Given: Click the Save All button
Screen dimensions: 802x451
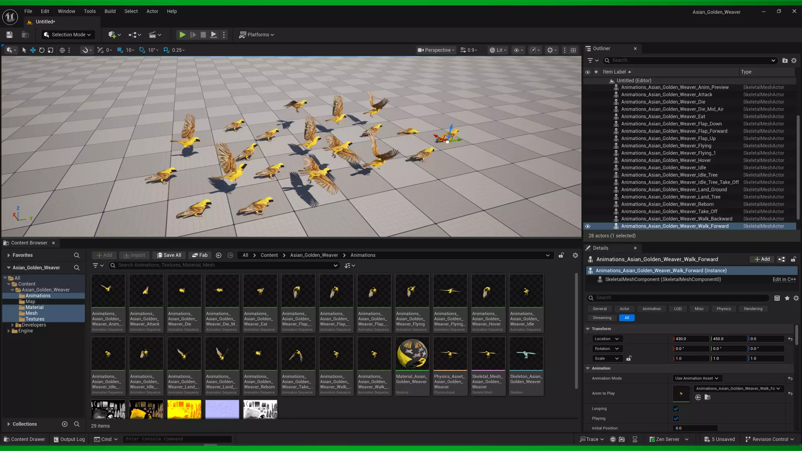Looking at the screenshot, I should [x=169, y=255].
